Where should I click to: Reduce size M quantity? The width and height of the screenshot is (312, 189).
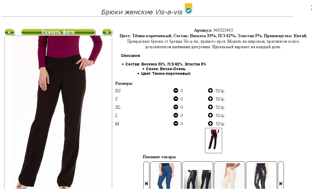point(176,124)
